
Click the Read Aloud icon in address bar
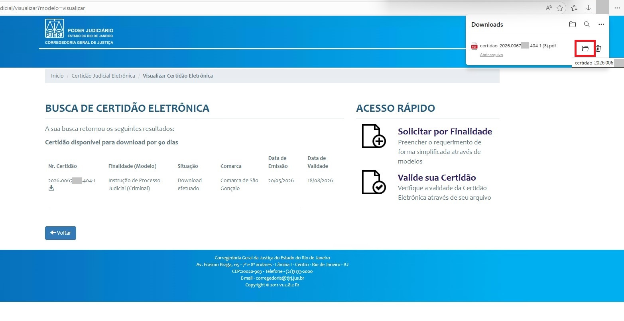(x=549, y=8)
